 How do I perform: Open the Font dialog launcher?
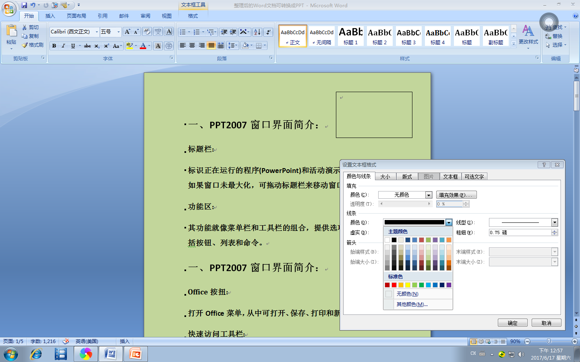coord(172,58)
